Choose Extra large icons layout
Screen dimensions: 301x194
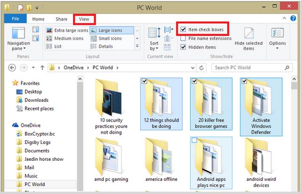[68, 30]
